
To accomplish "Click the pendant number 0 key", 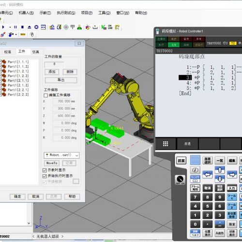I will click(195, 224).
